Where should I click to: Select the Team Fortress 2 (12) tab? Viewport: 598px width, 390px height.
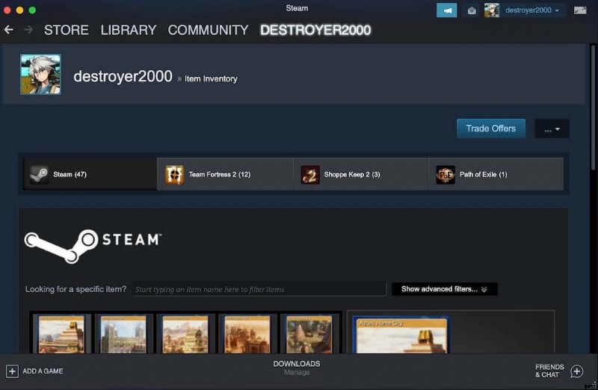click(225, 174)
